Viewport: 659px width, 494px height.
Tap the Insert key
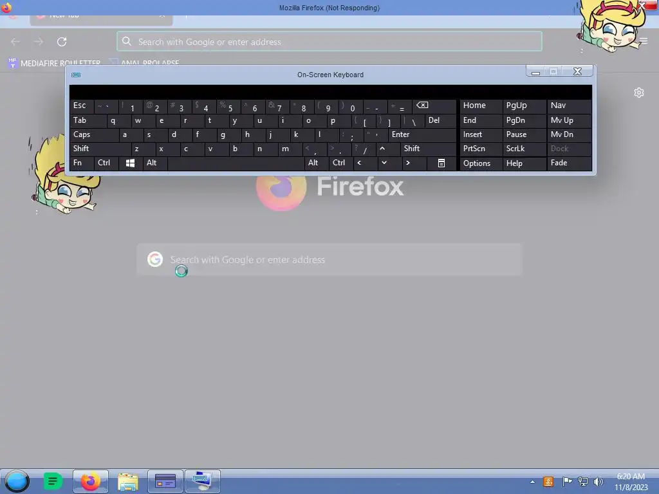481,135
